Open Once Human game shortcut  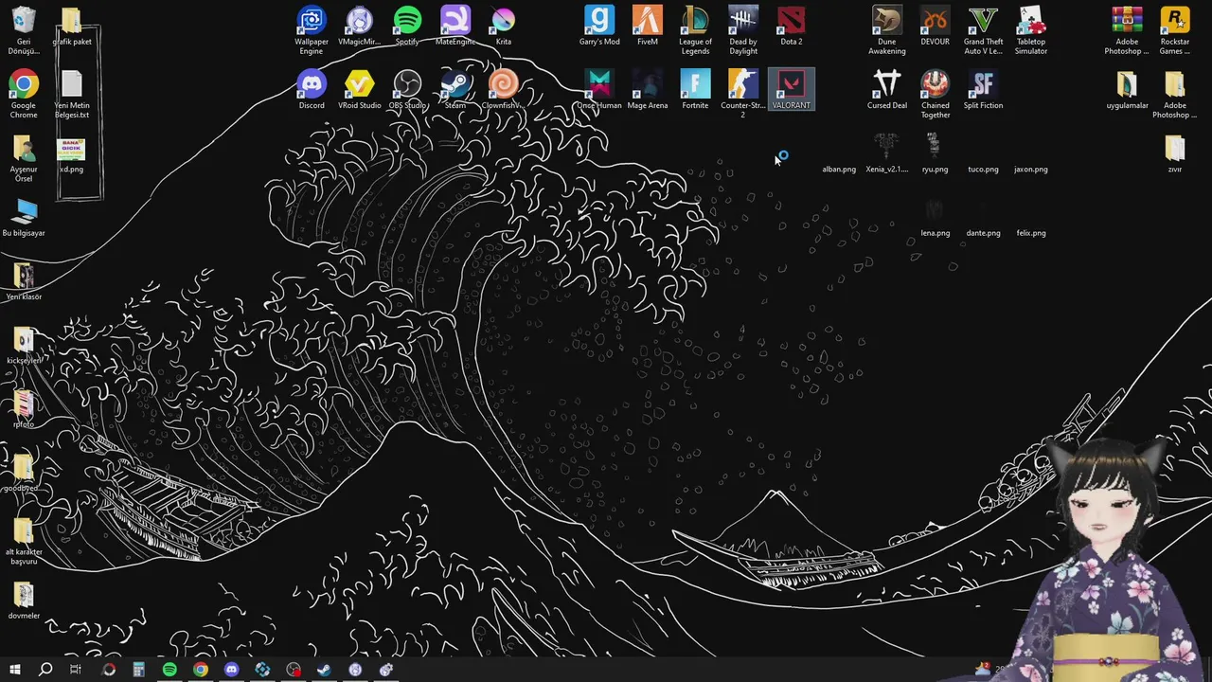tap(599, 89)
